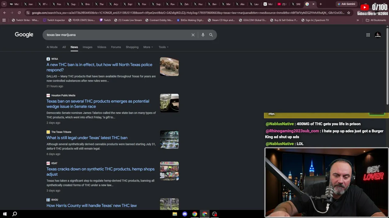
Task: View site information icon in address bar
Action: (28, 13)
